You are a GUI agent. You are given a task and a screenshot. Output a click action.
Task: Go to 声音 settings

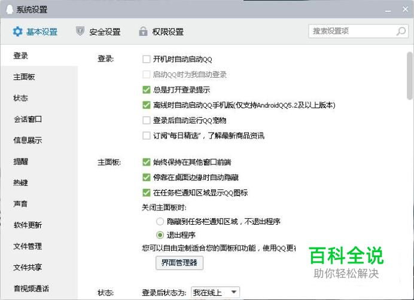(x=39, y=204)
